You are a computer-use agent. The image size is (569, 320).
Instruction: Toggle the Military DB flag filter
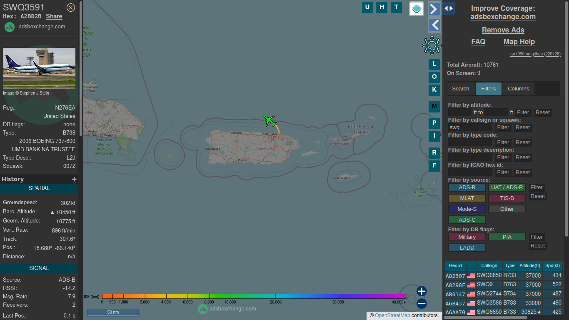467,237
